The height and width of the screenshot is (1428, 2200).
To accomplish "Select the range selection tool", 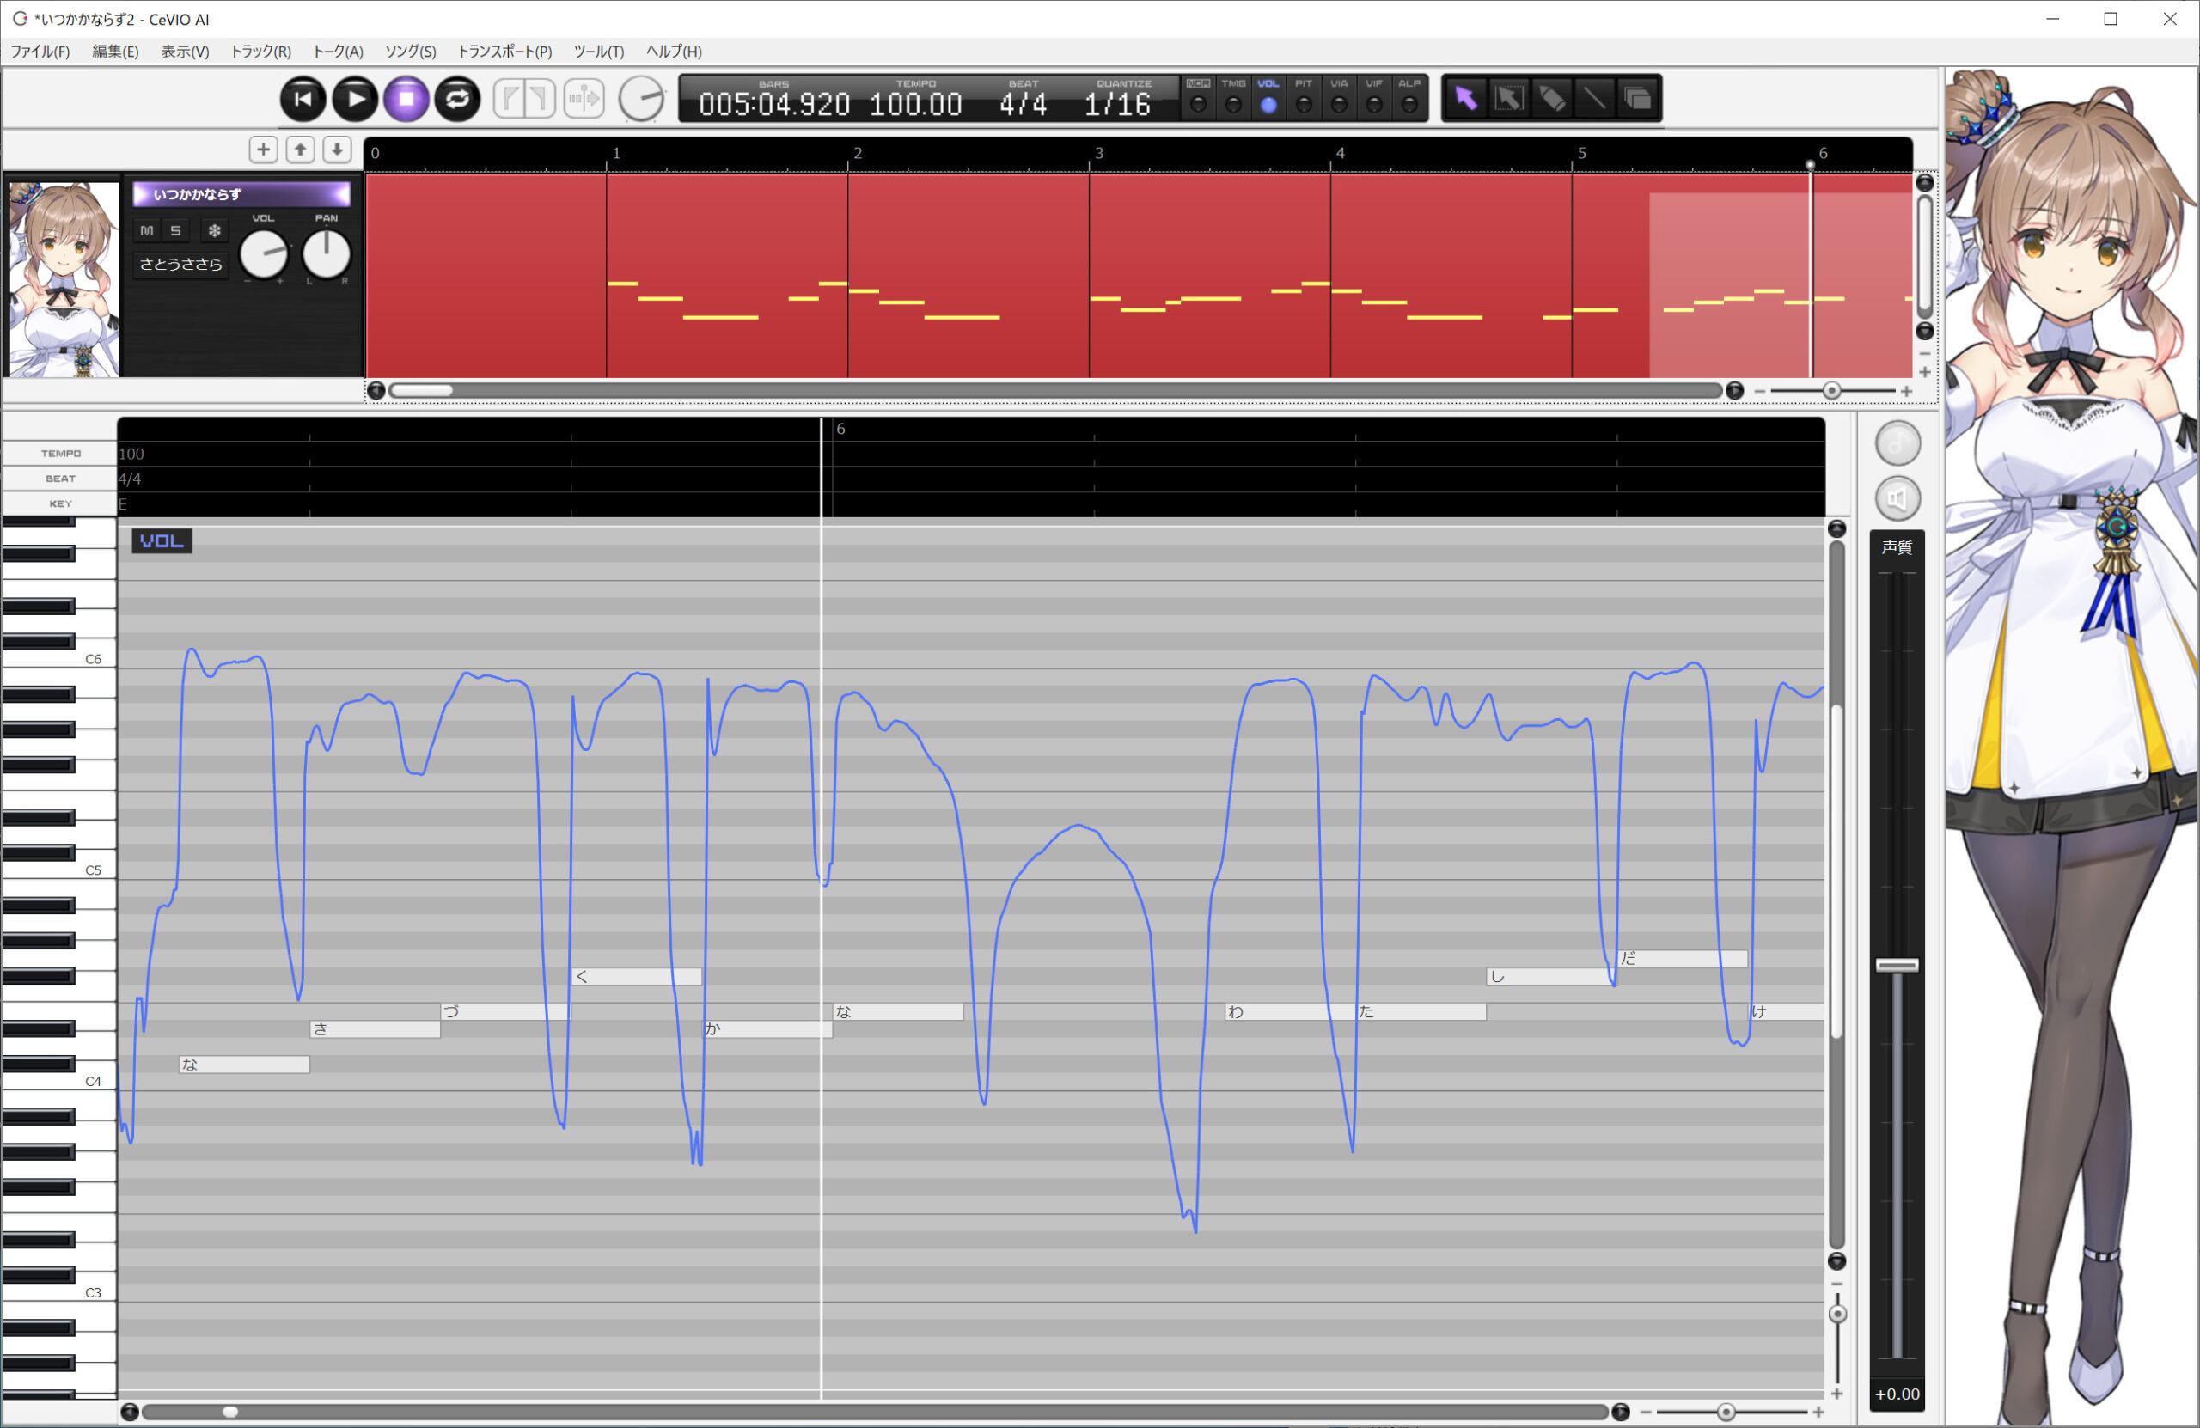I will tap(1510, 98).
